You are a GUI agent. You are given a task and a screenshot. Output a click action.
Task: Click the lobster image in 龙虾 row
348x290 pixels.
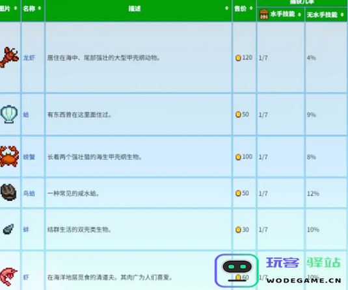coord(9,57)
